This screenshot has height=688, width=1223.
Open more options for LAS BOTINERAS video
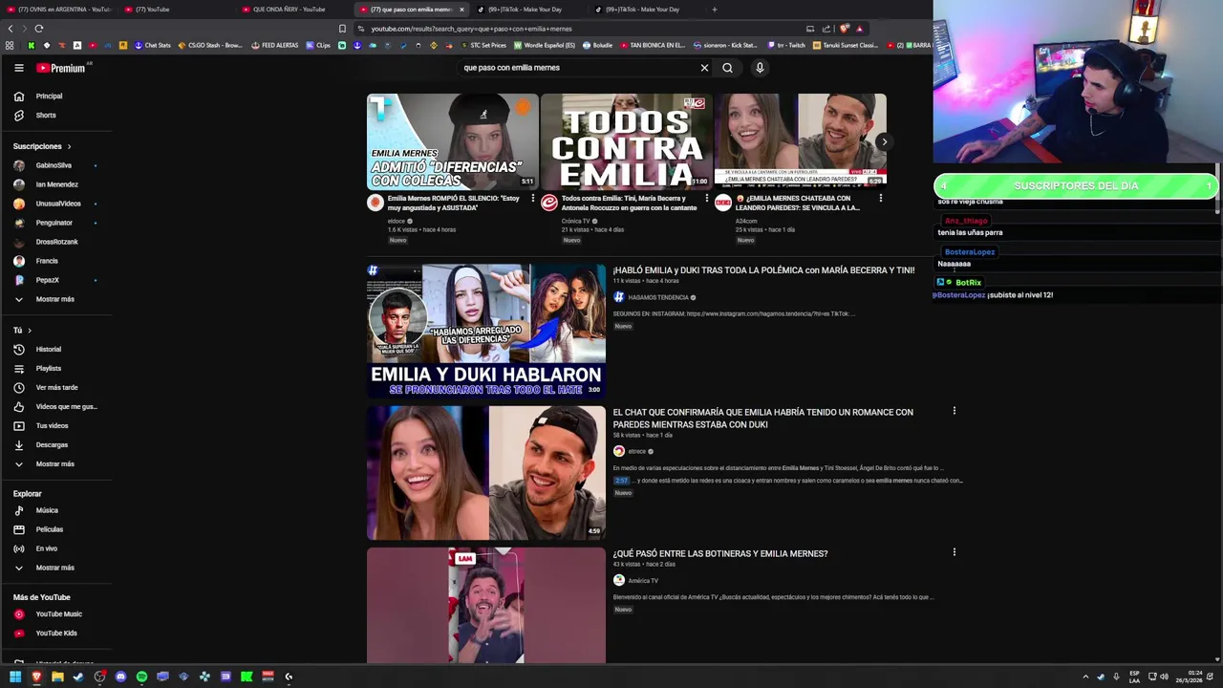[x=954, y=551]
